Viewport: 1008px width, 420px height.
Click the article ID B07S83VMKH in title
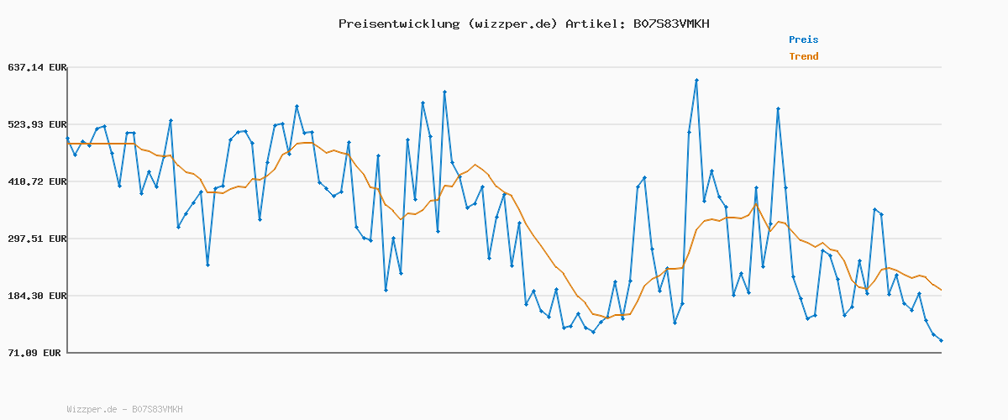coord(668,24)
